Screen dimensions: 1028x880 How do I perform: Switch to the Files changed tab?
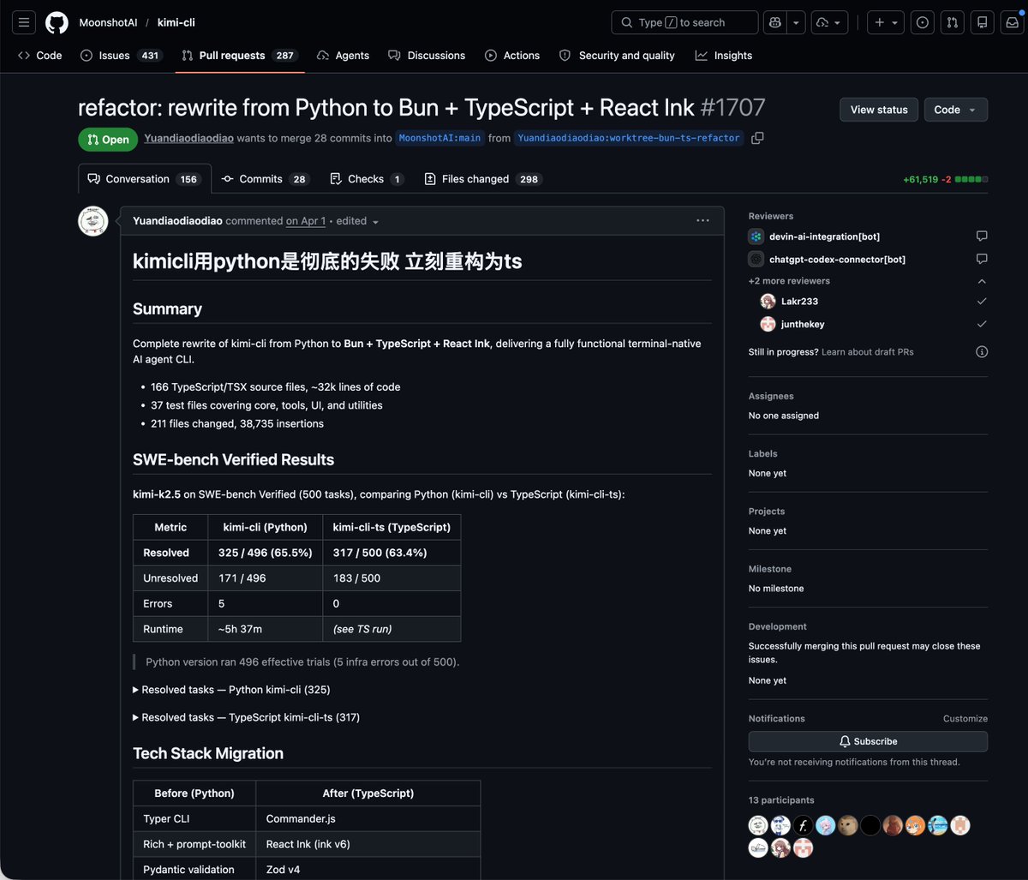[483, 179]
